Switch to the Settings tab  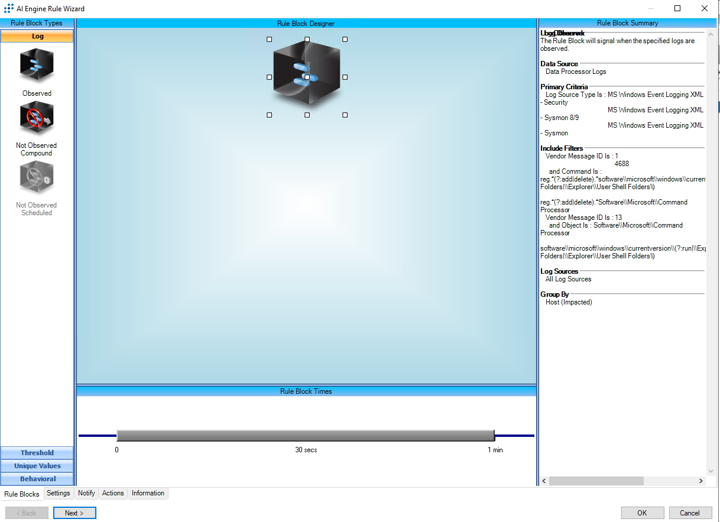[x=59, y=493]
